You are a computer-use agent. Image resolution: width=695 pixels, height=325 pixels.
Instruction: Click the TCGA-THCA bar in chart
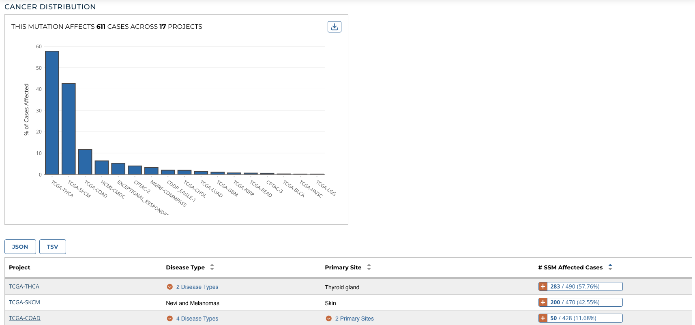point(52,113)
